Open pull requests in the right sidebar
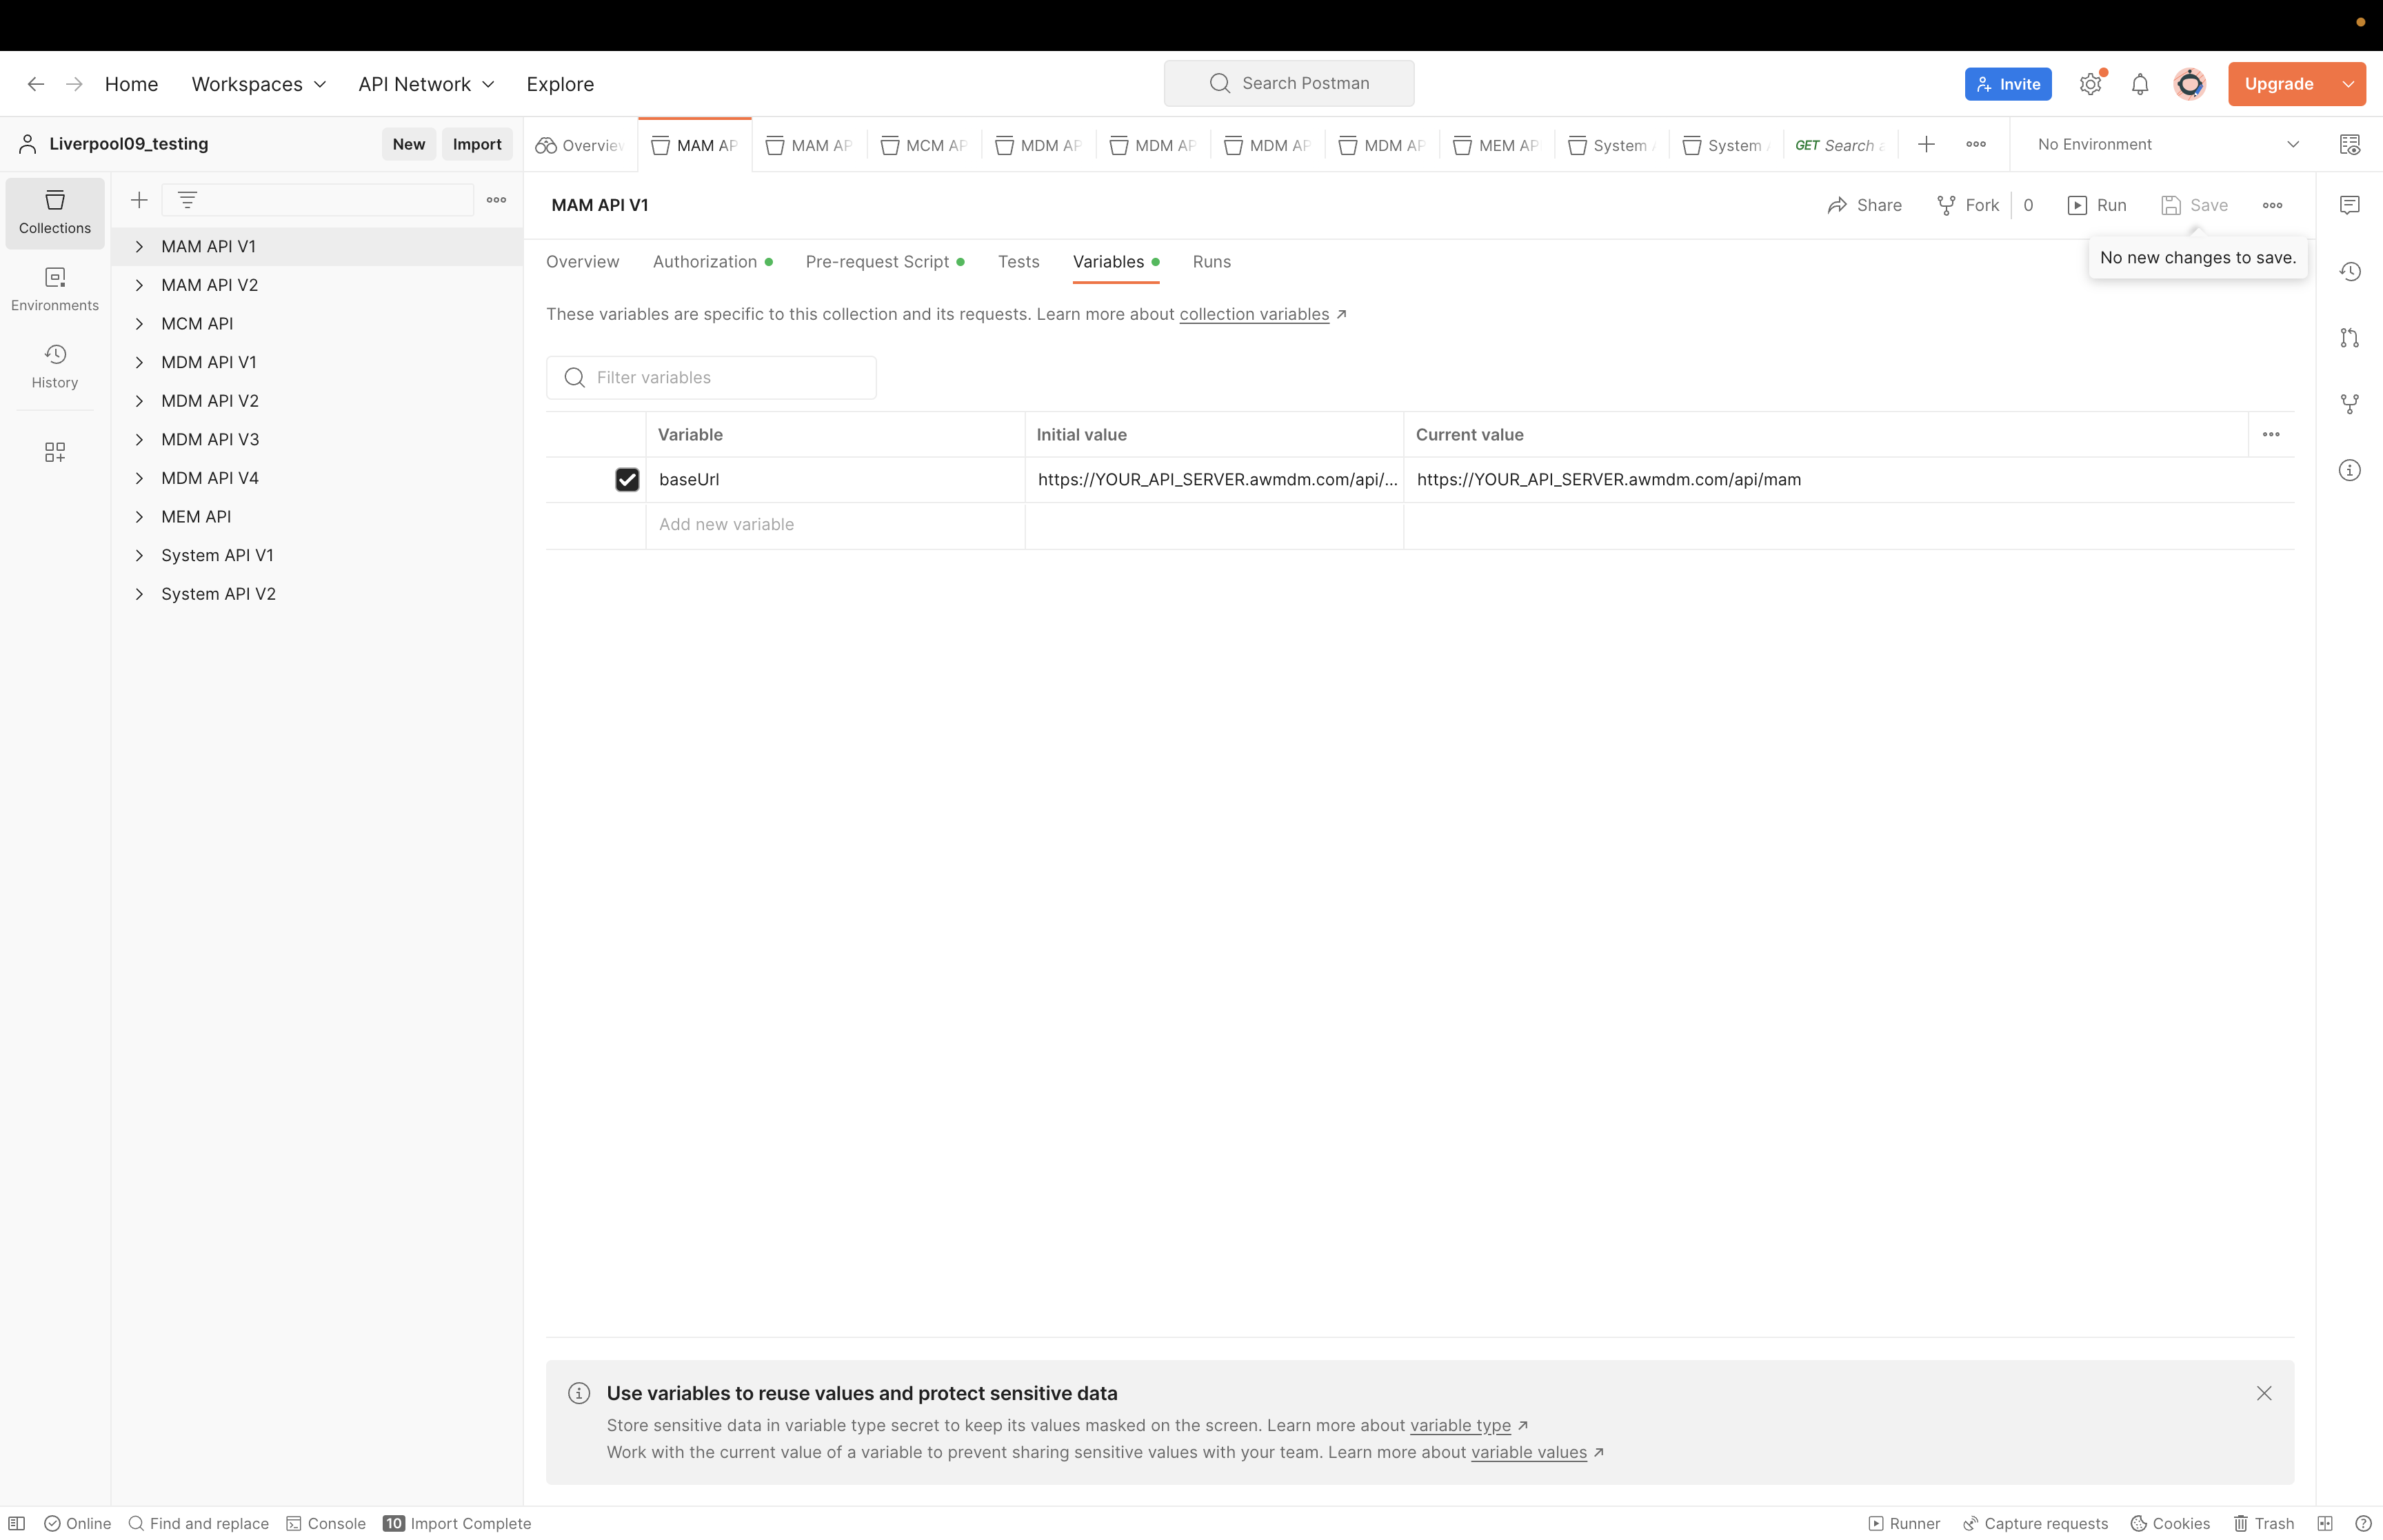 pos(2350,337)
